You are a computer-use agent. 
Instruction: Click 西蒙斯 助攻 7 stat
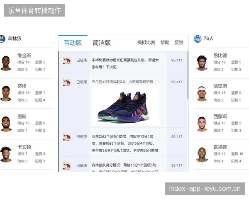pyautogui.click(x=218, y=131)
